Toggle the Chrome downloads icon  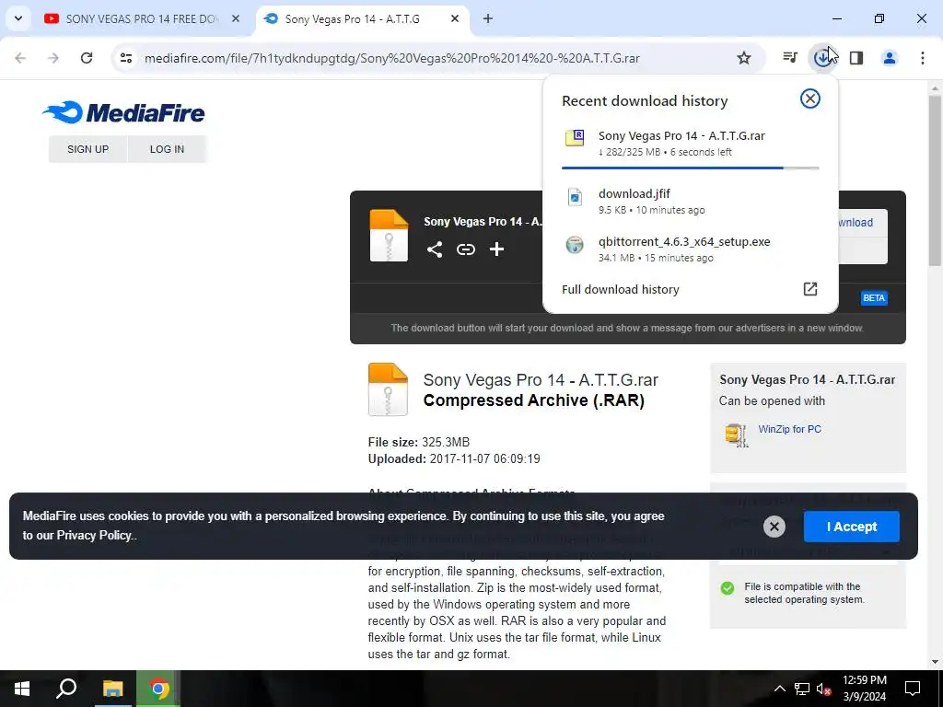point(822,58)
